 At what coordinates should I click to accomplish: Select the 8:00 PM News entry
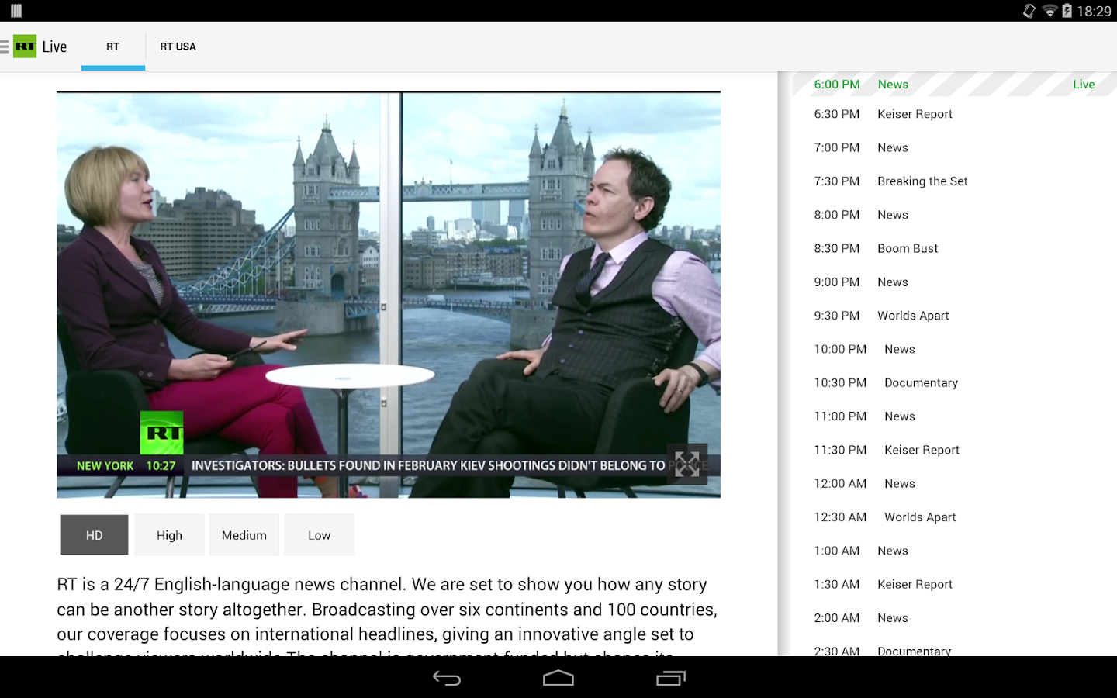pyautogui.click(x=954, y=215)
